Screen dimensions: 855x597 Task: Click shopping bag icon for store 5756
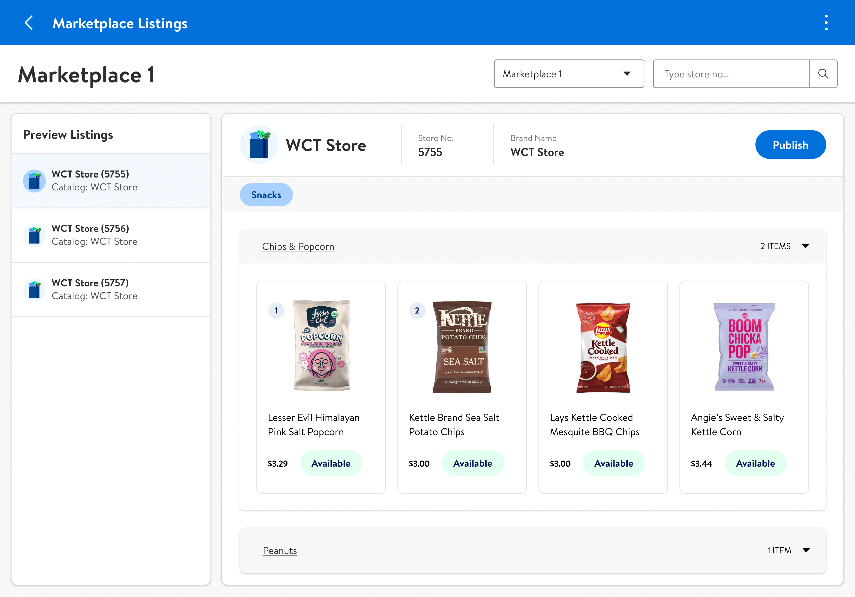(x=34, y=235)
